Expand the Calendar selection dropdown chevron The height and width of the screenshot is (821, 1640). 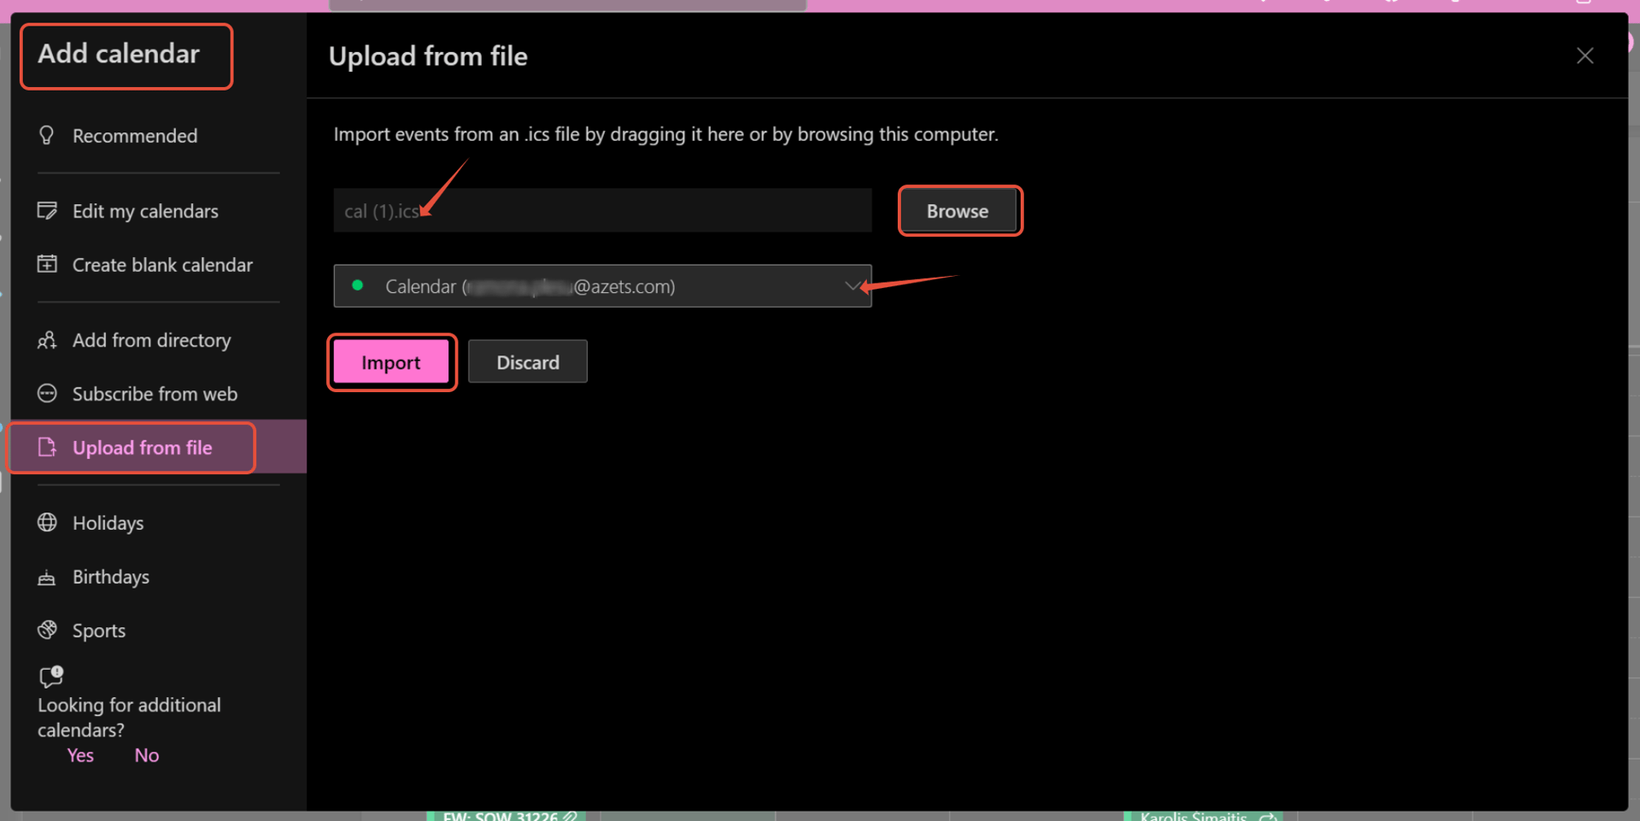(x=852, y=286)
